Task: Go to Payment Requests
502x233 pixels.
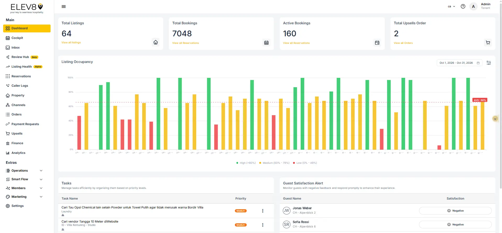Action: click(27, 124)
